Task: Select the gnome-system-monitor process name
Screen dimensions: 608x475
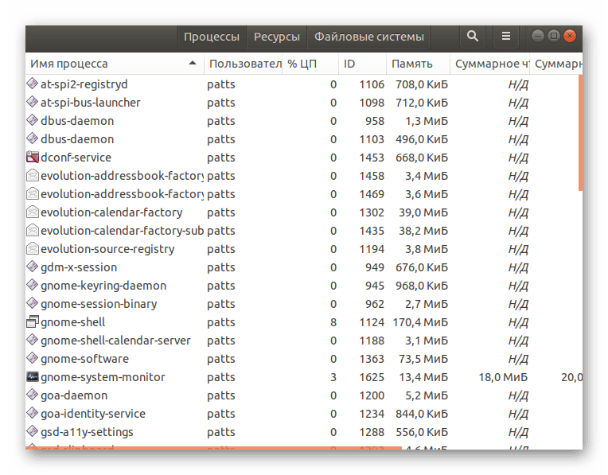Action: pyautogui.click(x=103, y=377)
